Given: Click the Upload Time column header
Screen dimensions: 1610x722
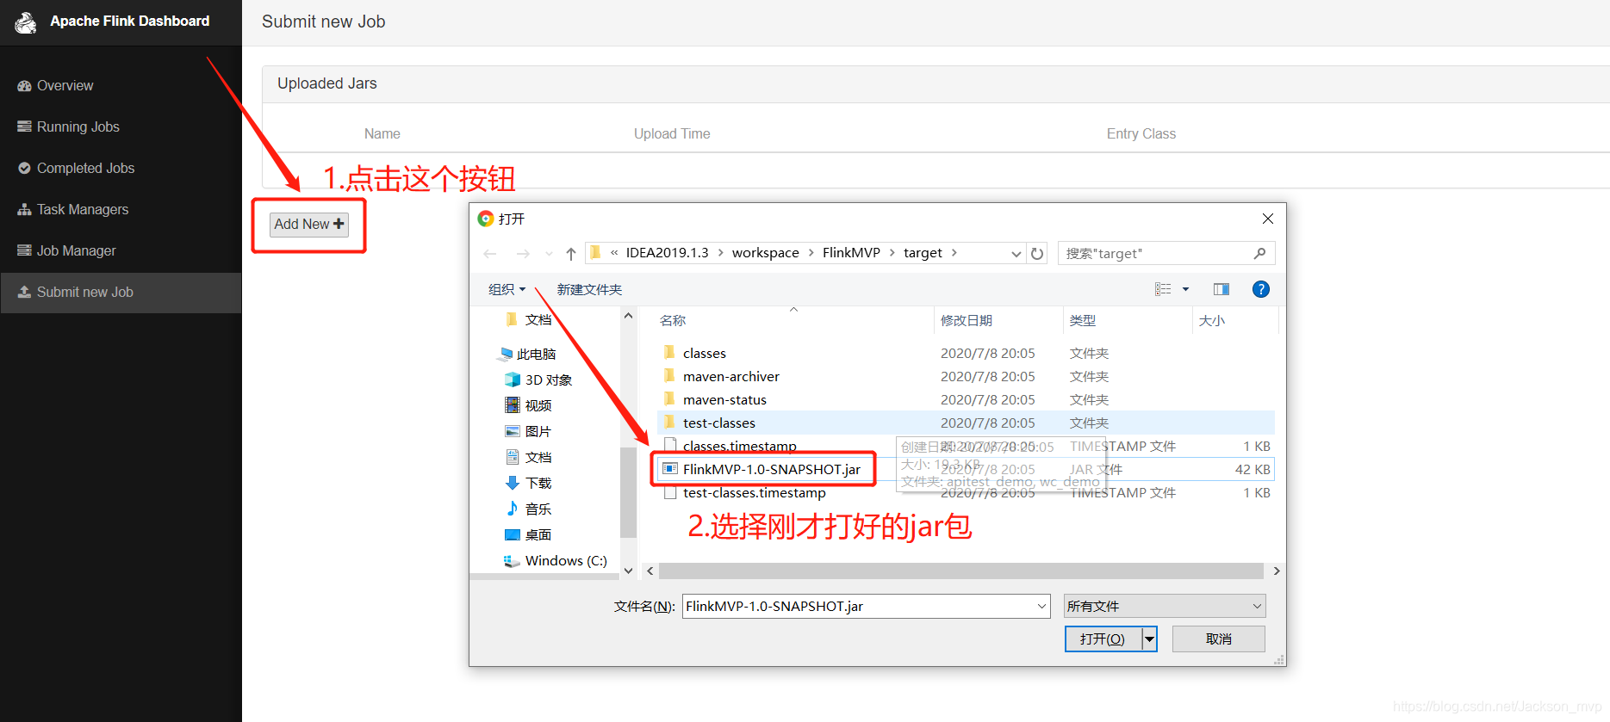Looking at the screenshot, I should pos(672,133).
